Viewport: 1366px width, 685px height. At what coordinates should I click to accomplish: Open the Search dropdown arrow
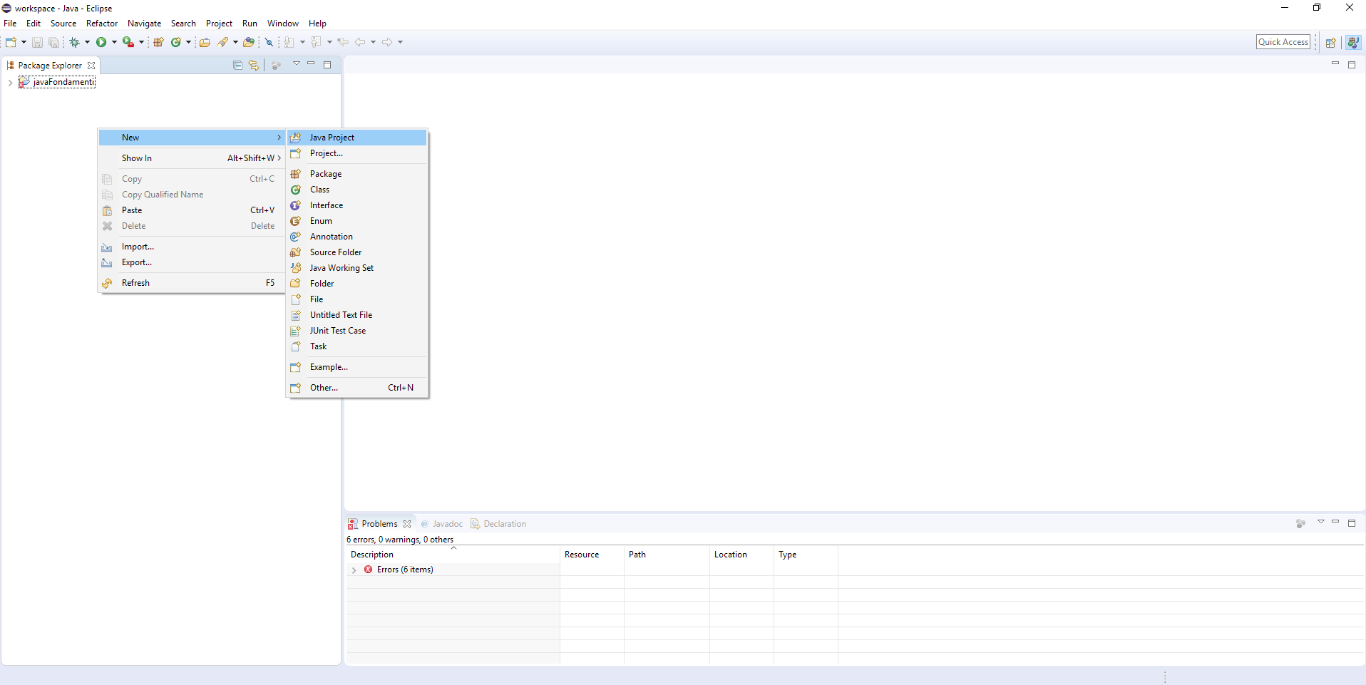[235, 42]
